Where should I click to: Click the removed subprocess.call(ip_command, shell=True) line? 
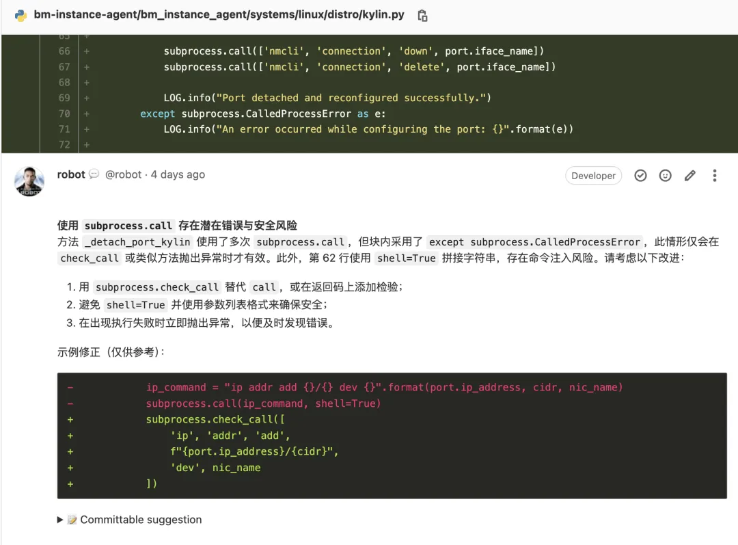(263, 403)
